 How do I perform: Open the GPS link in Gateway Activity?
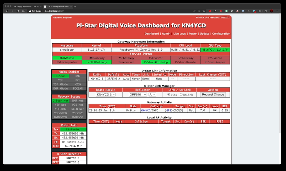[x=168, y=110]
